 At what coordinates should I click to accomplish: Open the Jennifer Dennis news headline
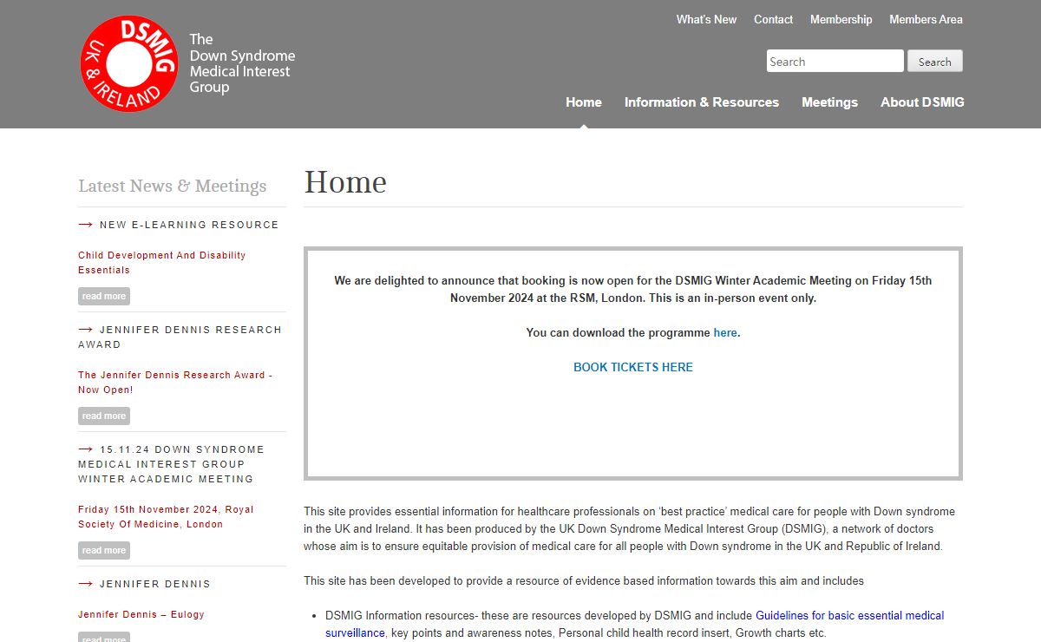click(x=155, y=584)
